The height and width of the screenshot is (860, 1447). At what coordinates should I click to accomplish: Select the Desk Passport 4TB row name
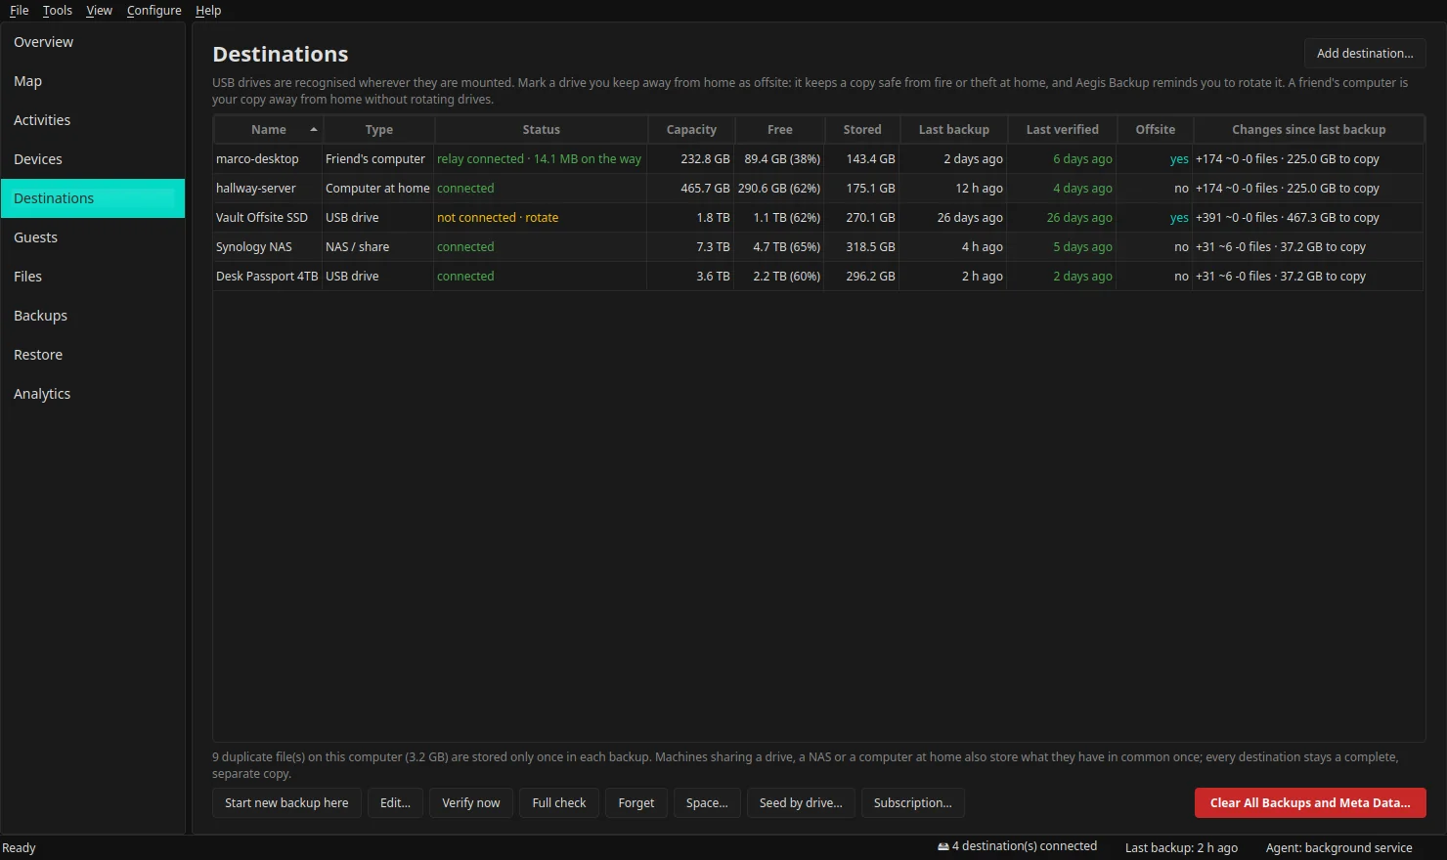pos(267,277)
